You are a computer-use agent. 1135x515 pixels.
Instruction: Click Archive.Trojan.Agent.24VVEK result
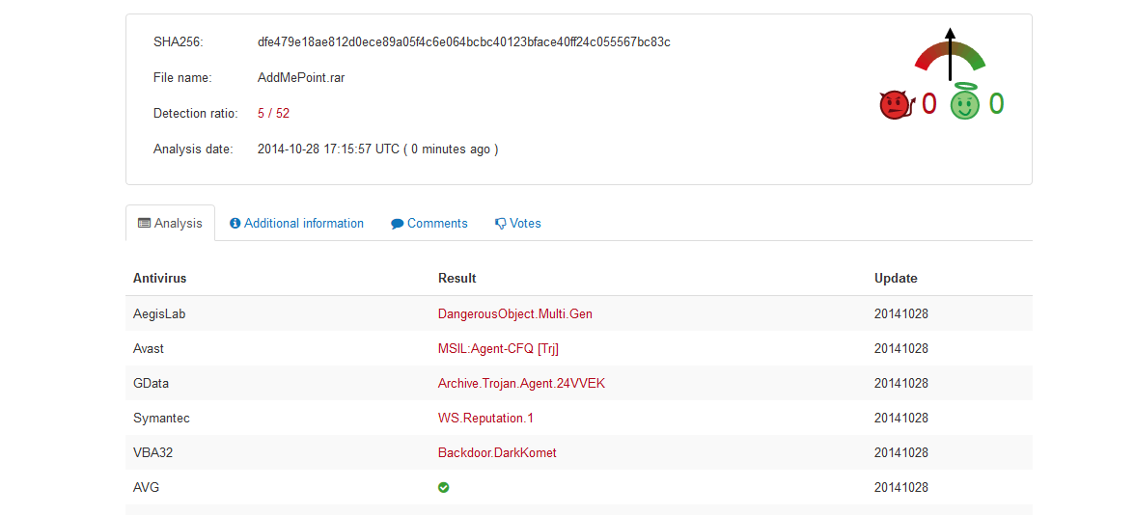click(x=521, y=383)
